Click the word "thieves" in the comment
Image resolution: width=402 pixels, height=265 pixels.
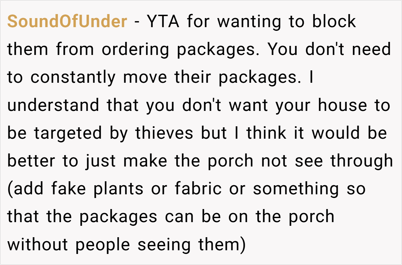point(164,134)
